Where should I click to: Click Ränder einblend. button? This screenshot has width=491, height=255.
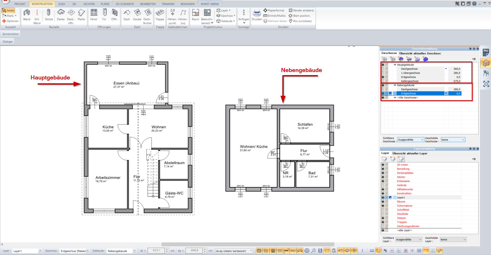point(302,11)
